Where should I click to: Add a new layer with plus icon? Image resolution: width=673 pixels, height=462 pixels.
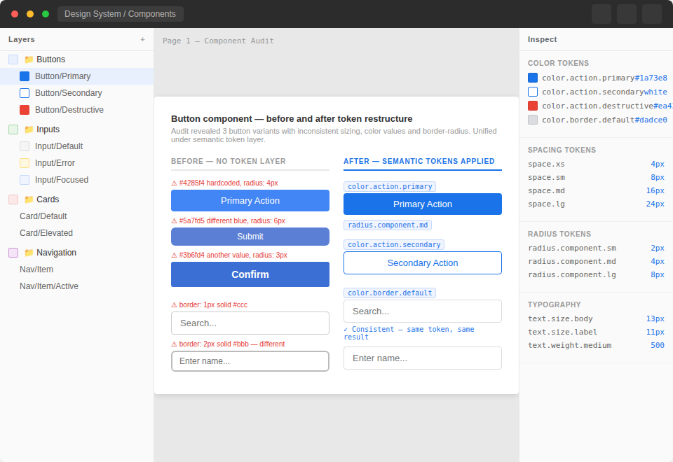point(142,39)
